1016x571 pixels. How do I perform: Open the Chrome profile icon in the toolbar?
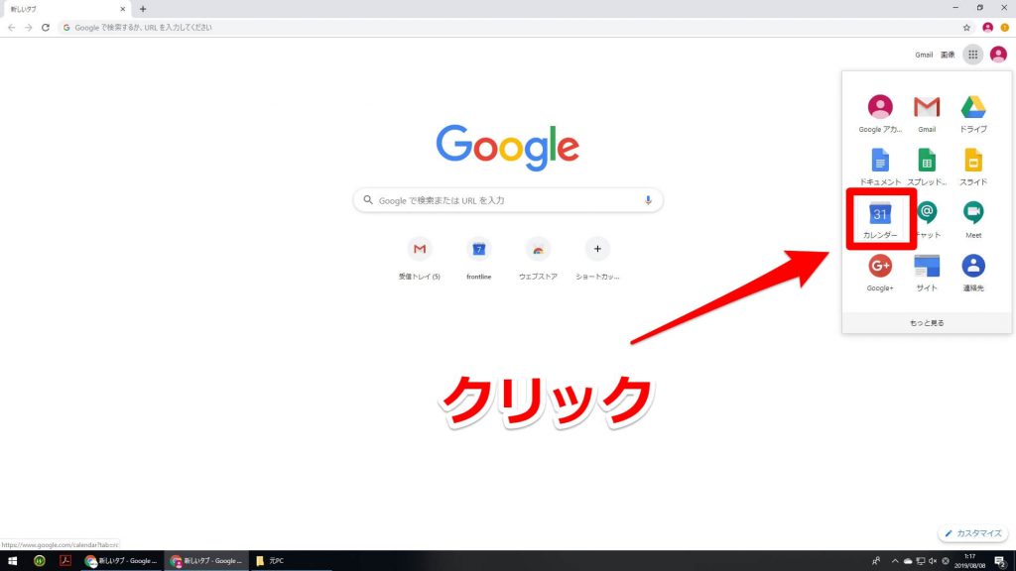coord(987,27)
